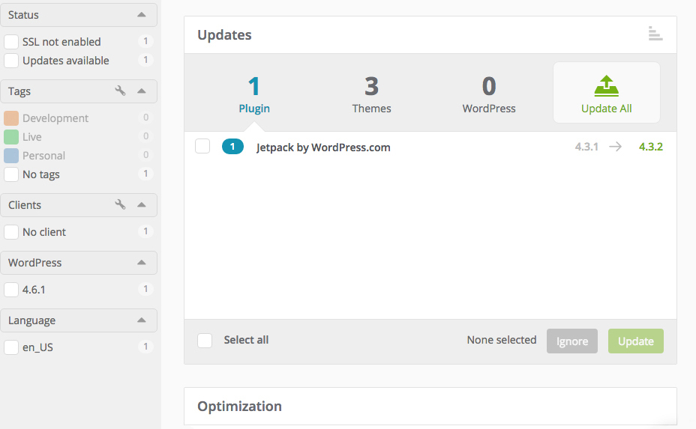696x429 pixels.
Task: Open the Tags wrench settings icon
Action: 120,91
